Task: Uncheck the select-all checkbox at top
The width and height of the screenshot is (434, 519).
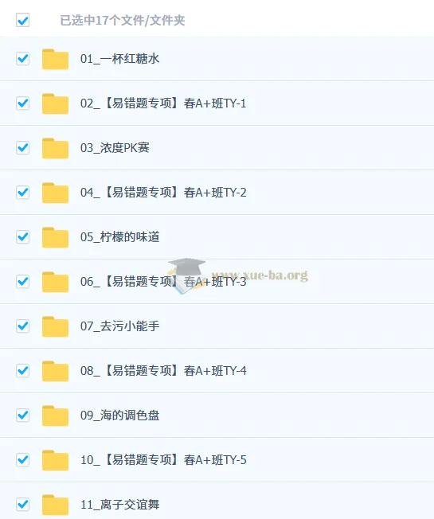Action: pos(23,20)
